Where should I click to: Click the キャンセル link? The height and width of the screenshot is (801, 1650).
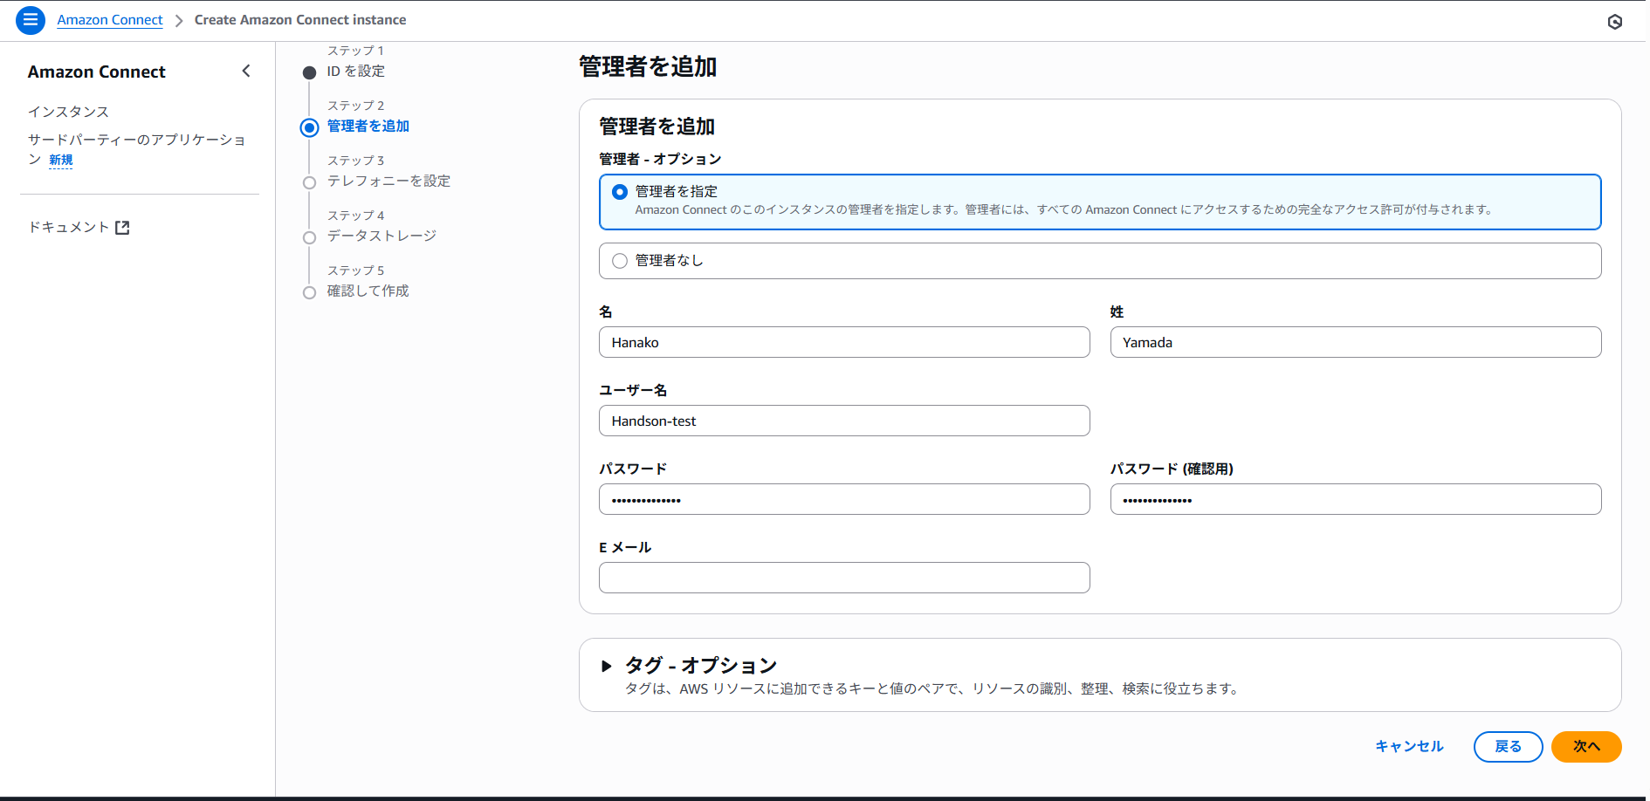click(x=1408, y=746)
